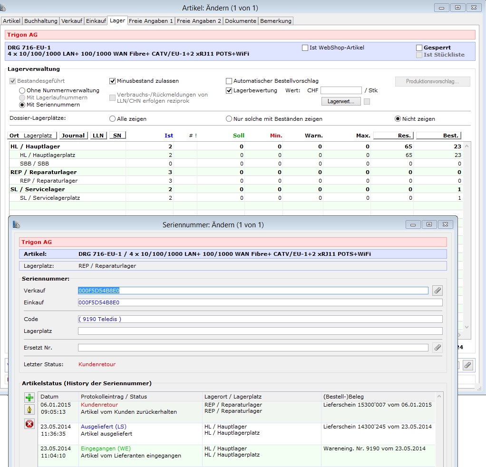Choose Ohne Nummernverwaltung radio button
The height and width of the screenshot is (467, 486).
(x=22, y=90)
